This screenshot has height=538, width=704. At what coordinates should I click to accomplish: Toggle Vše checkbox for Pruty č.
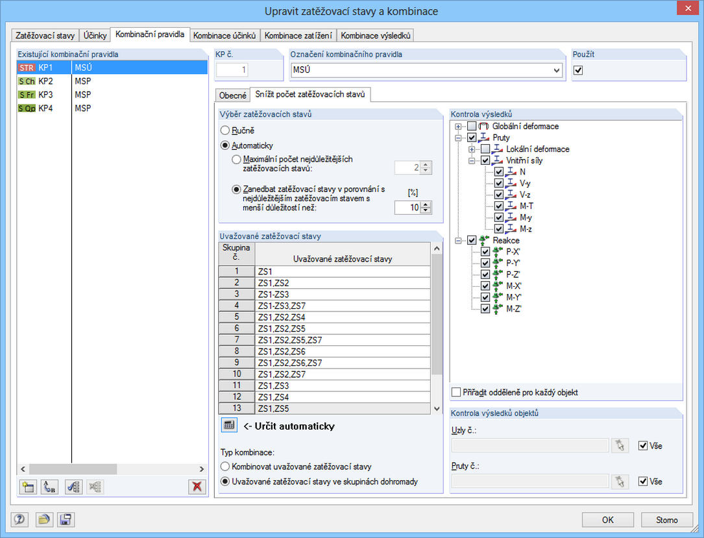click(643, 482)
